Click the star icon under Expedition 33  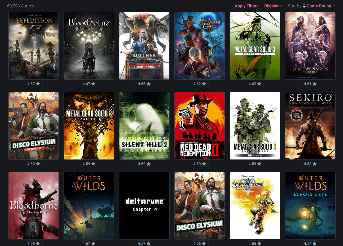pos(38,84)
